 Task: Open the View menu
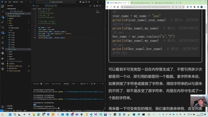coord(21,2)
